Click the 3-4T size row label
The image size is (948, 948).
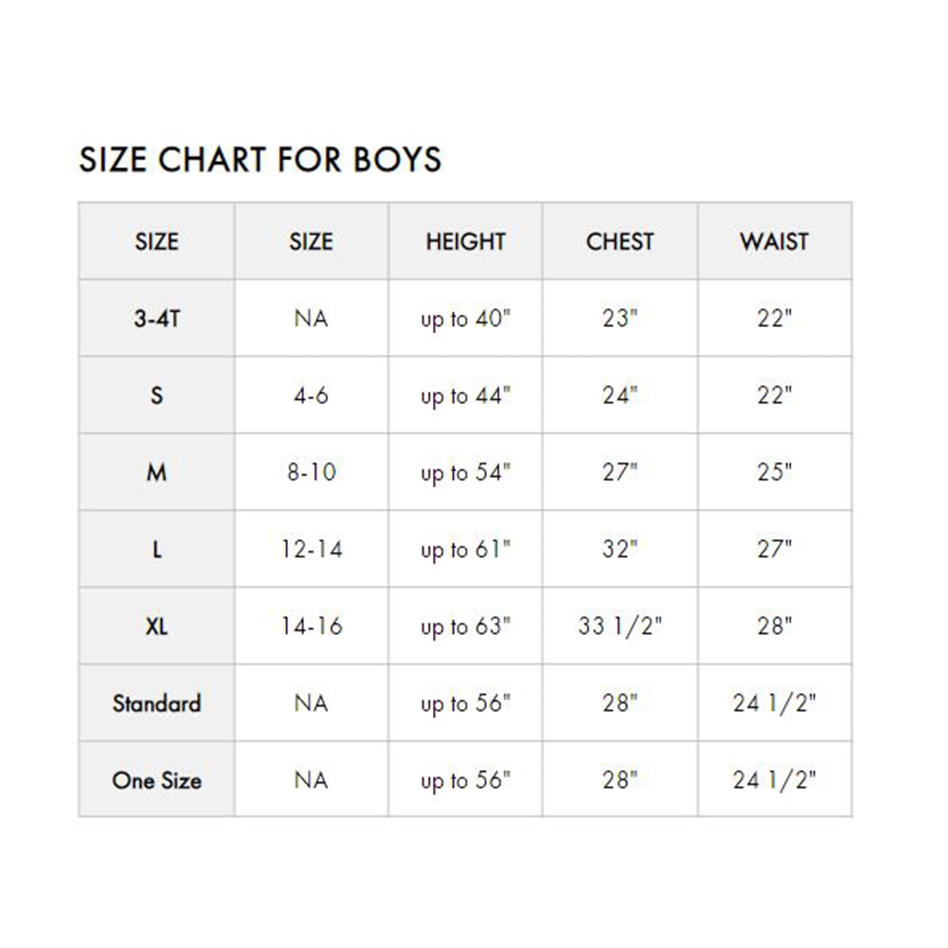pyautogui.click(x=156, y=319)
